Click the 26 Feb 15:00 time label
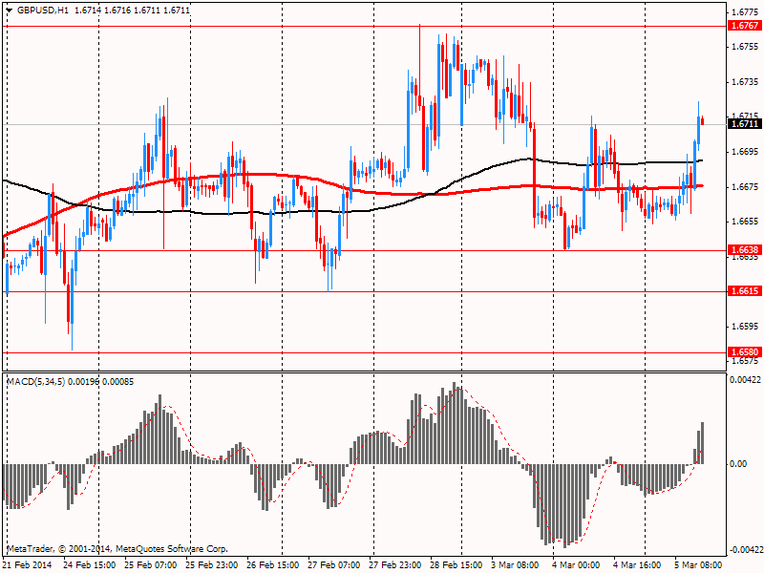 coord(273,565)
